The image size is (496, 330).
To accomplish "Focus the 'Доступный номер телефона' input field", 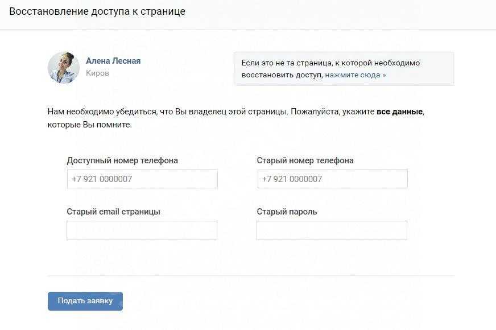I will coord(142,179).
